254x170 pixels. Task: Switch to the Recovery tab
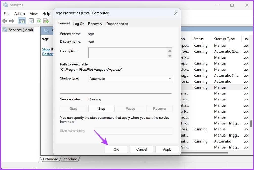(x=95, y=24)
